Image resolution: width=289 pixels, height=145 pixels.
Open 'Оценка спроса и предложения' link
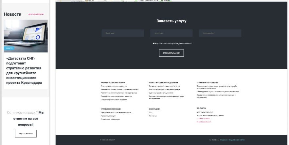click(161, 93)
